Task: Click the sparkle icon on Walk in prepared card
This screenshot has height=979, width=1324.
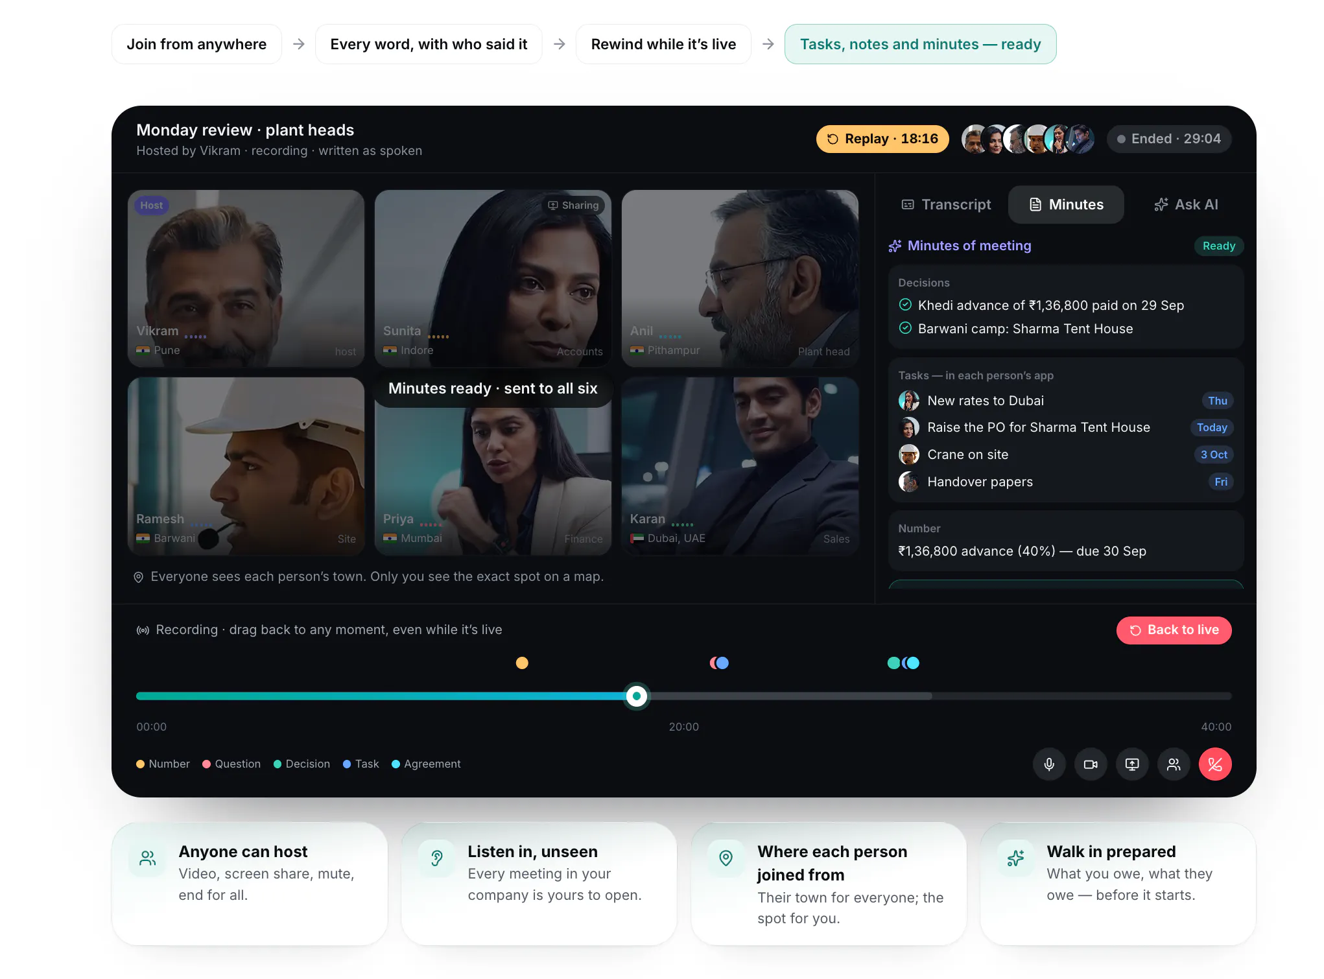Action: coord(1016,858)
